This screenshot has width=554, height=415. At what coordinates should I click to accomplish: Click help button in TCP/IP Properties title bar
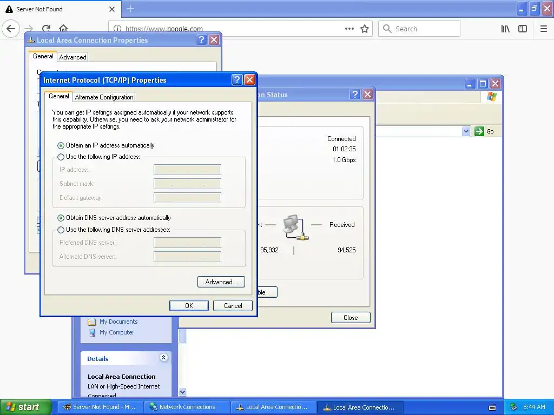[x=237, y=80]
